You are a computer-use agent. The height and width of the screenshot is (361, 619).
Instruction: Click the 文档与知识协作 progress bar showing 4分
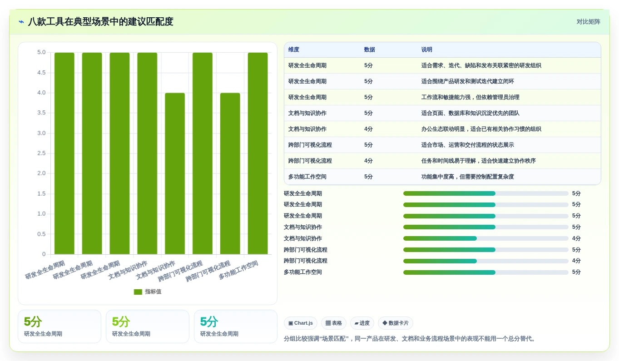[x=486, y=238]
